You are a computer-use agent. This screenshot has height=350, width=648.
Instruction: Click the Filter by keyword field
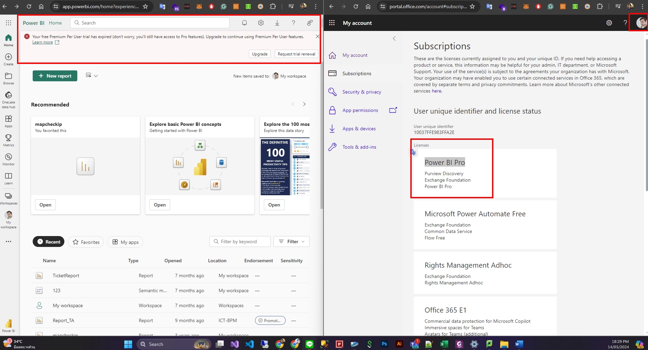click(240, 241)
